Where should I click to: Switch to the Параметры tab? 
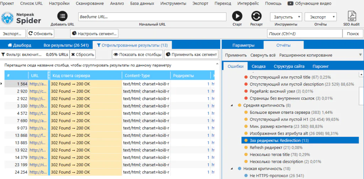coord(243,45)
